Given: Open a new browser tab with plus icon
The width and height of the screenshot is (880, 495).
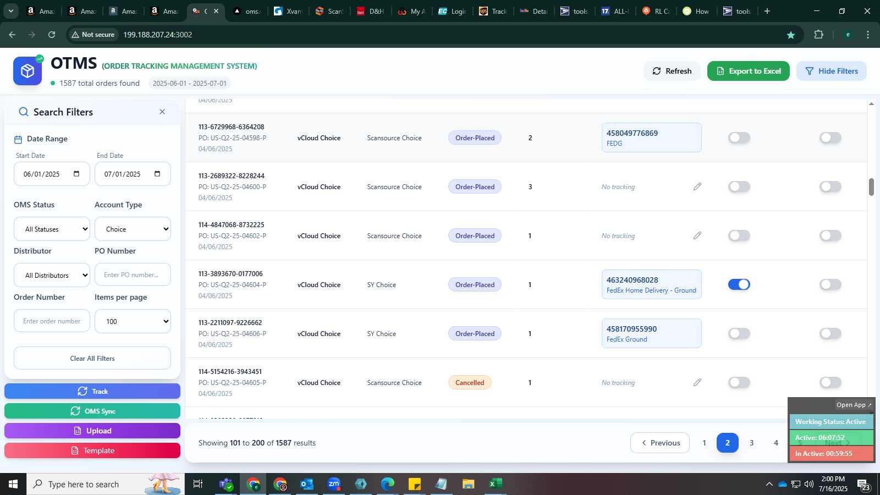Looking at the screenshot, I should click(x=767, y=11).
